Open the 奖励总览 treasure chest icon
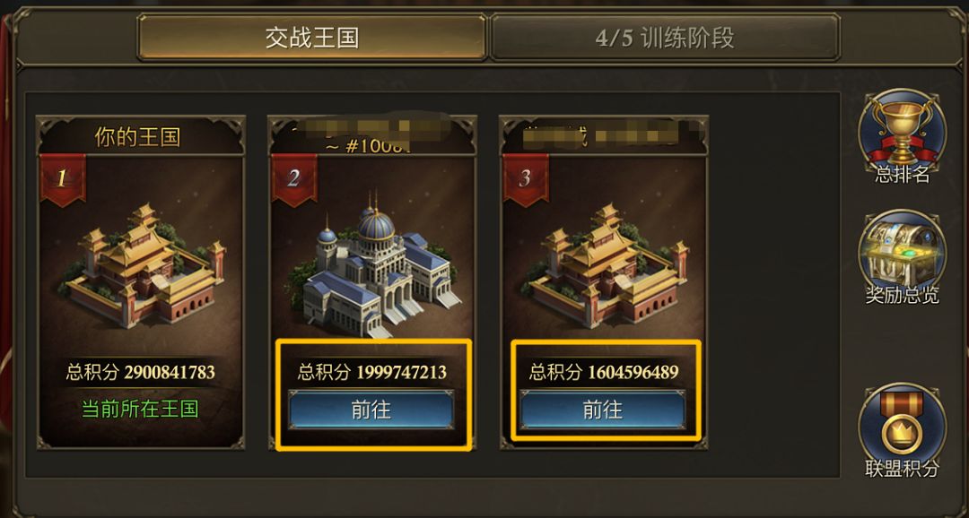969x518 pixels. pos(902,252)
